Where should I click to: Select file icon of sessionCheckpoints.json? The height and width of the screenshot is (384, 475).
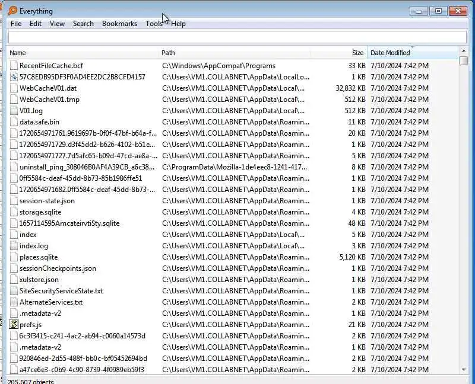point(14,268)
